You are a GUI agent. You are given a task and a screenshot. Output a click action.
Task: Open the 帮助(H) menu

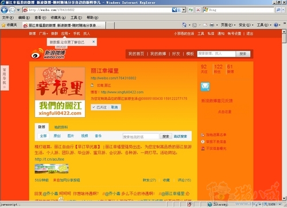tap(92, 18)
